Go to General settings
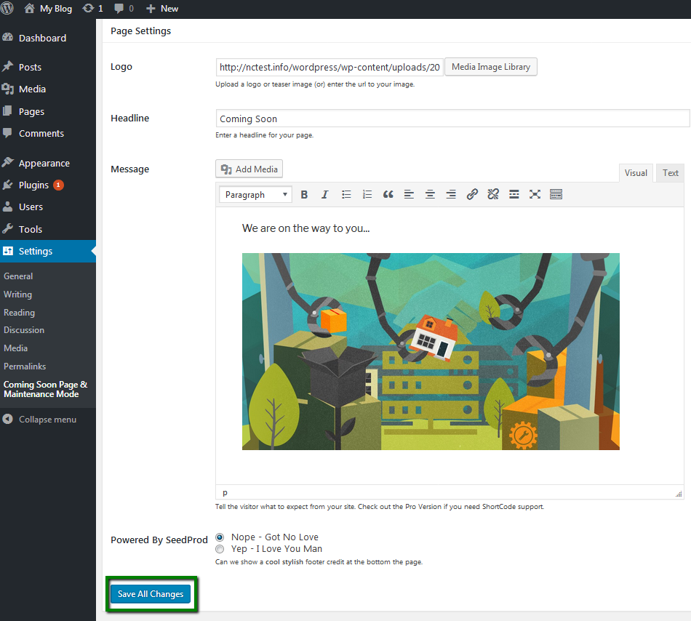This screenshot has width=691, height=621. click(x=18, y=276)
